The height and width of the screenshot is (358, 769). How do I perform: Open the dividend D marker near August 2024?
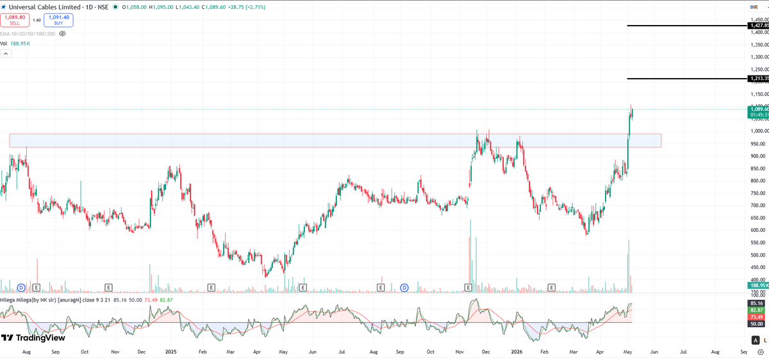pos(21,288)
